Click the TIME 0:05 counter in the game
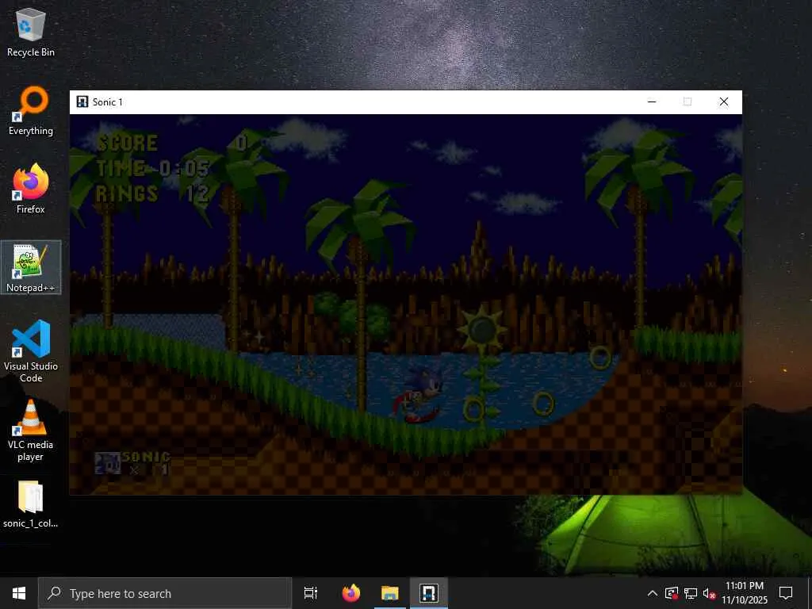The width and height of the screenshot is (812, 609). click(153, 168)
